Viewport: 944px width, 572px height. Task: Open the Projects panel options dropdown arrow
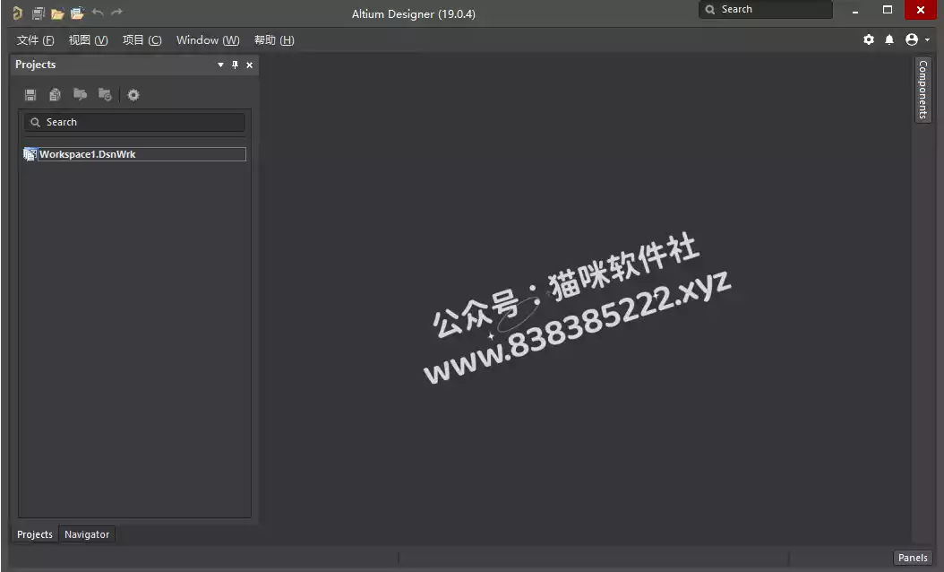[220, 65]
